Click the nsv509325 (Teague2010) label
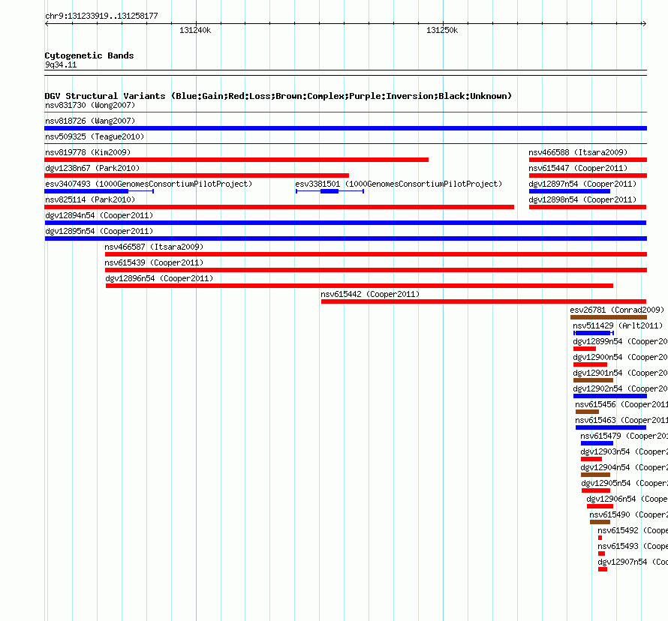 tap(95, 136)
